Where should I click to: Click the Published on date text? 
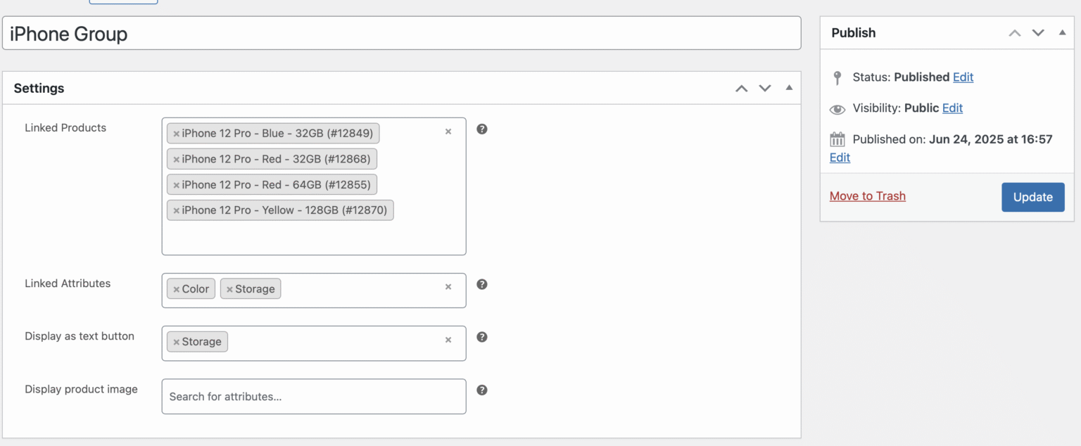click(x=952, y=139)
